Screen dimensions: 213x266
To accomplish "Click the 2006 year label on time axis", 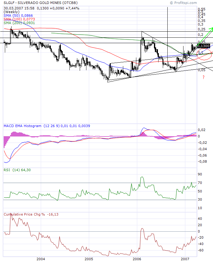I will (x=137, y=259).
